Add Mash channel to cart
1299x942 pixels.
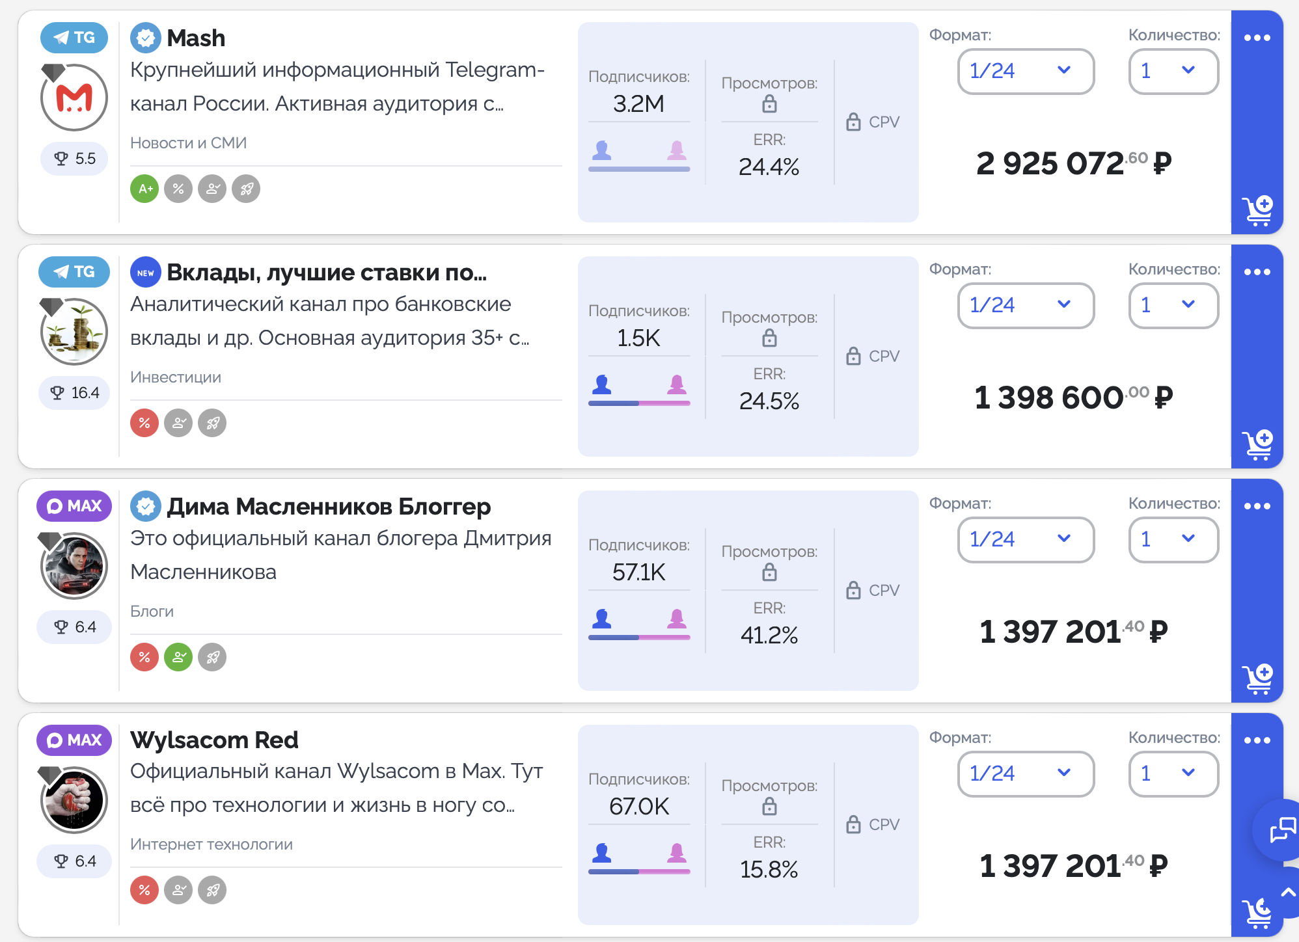[x=1257, y=211]
